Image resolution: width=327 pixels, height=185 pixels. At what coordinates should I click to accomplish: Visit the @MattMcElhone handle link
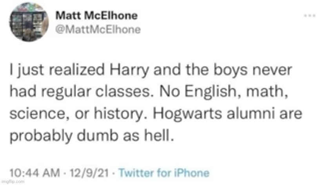tap(98, 29)
